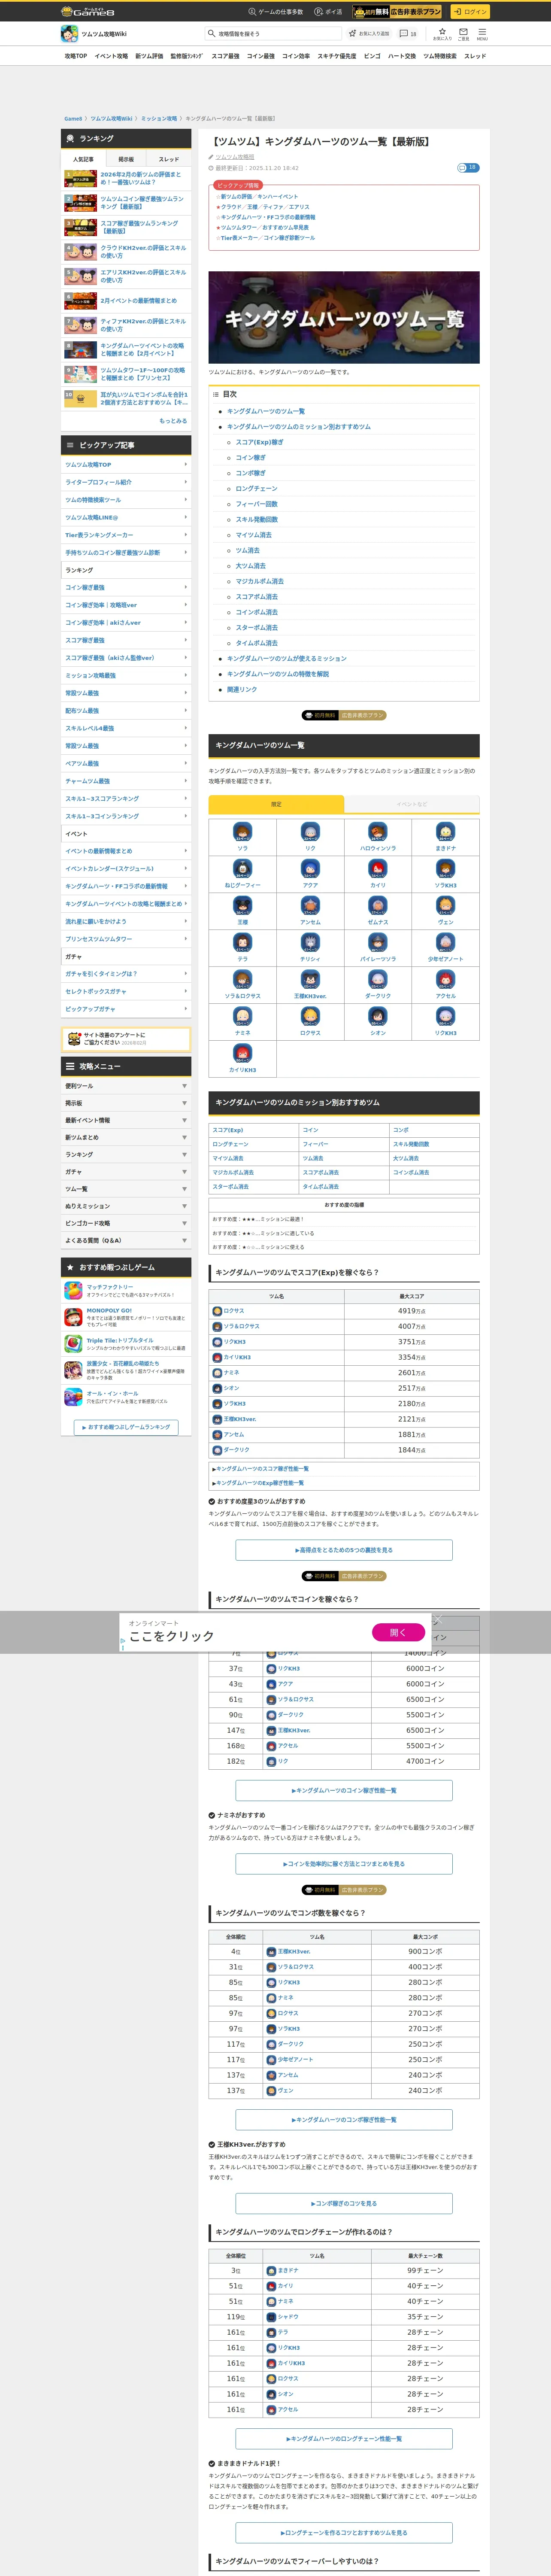Click the Game8 logo in header
Screen dimensions: 551x2576
coord(88,11)
